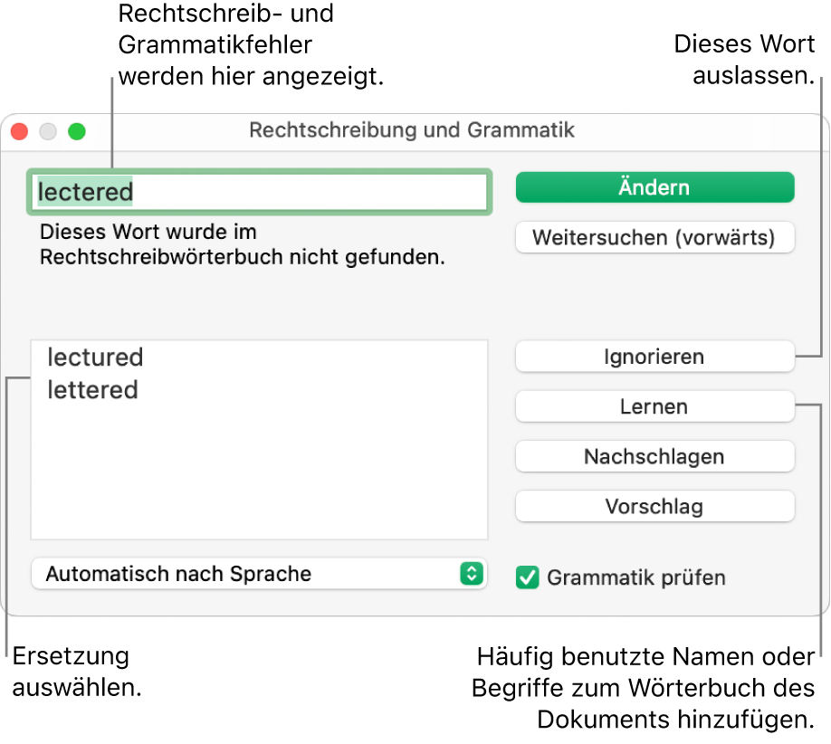Toggle the Grammatik prüfen checkbox
The image size is (831, 744).
(527, 577)
